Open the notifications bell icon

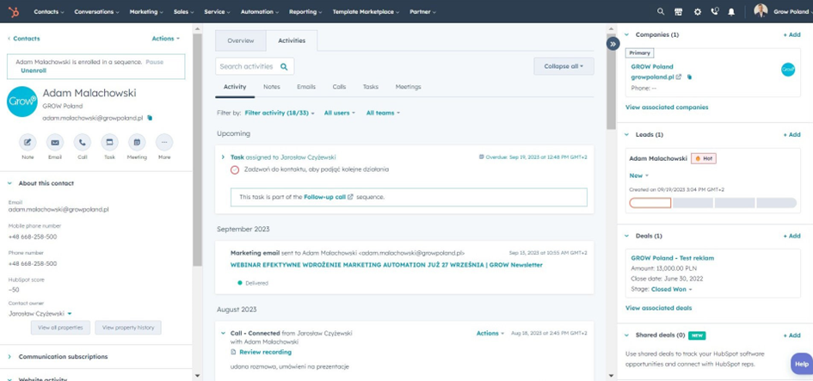(731, 11)
